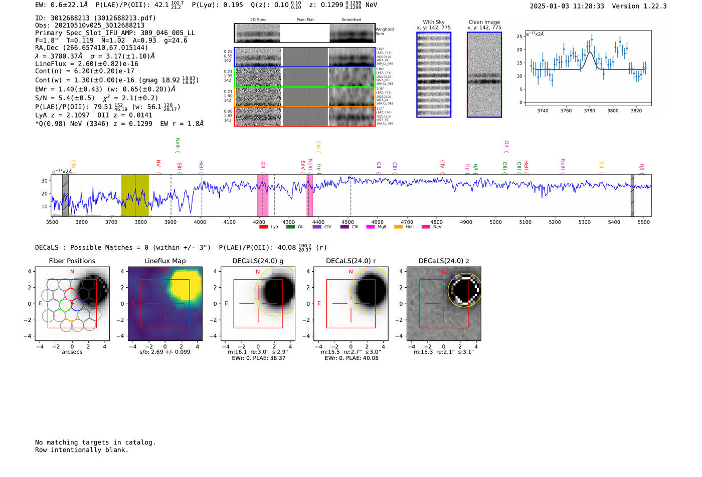The image size is (702, 477).
Task: Select the orange-bordered 2D spectrum row
Action: (304, 97)
